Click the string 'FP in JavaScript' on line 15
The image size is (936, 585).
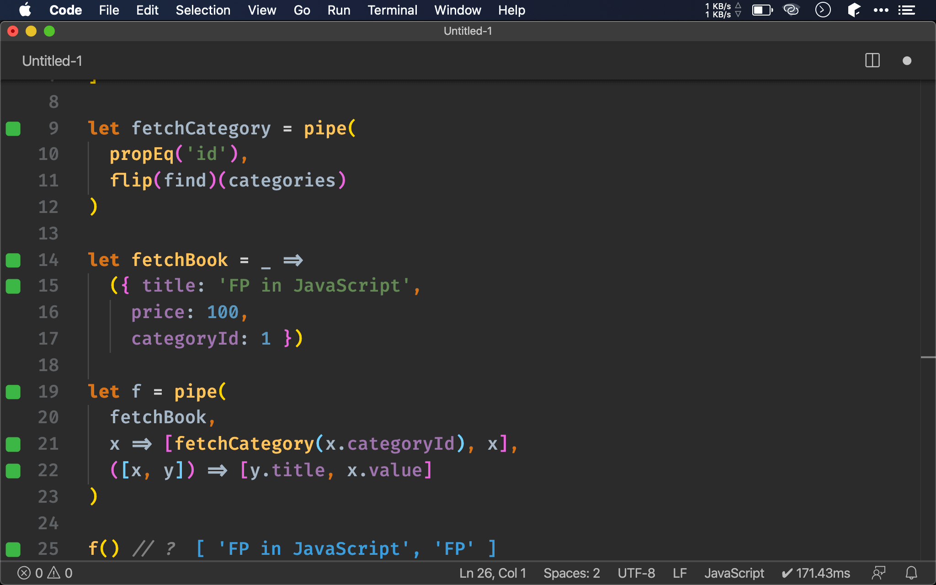tap(315, 286)
